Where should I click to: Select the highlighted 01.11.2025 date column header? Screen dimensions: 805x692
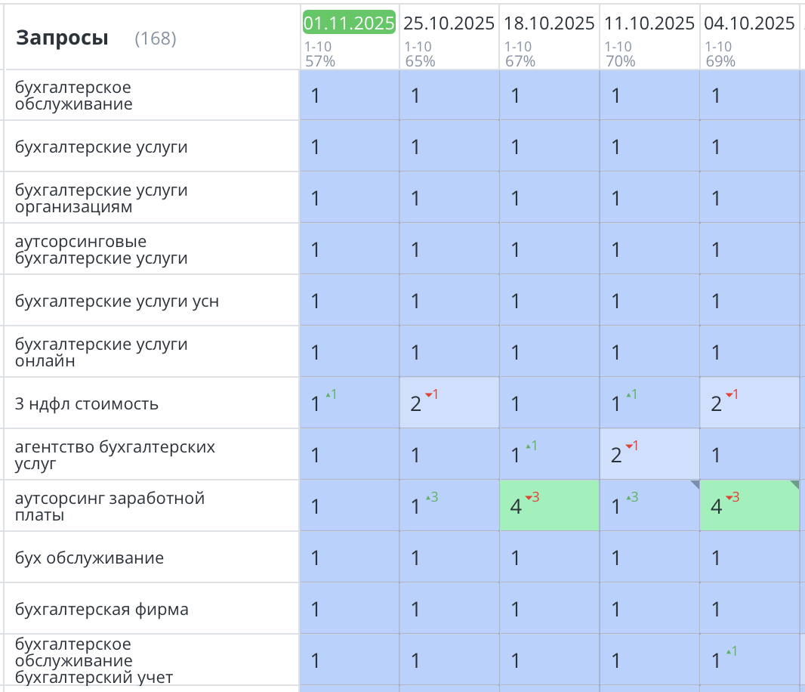[x=349, y=23]
